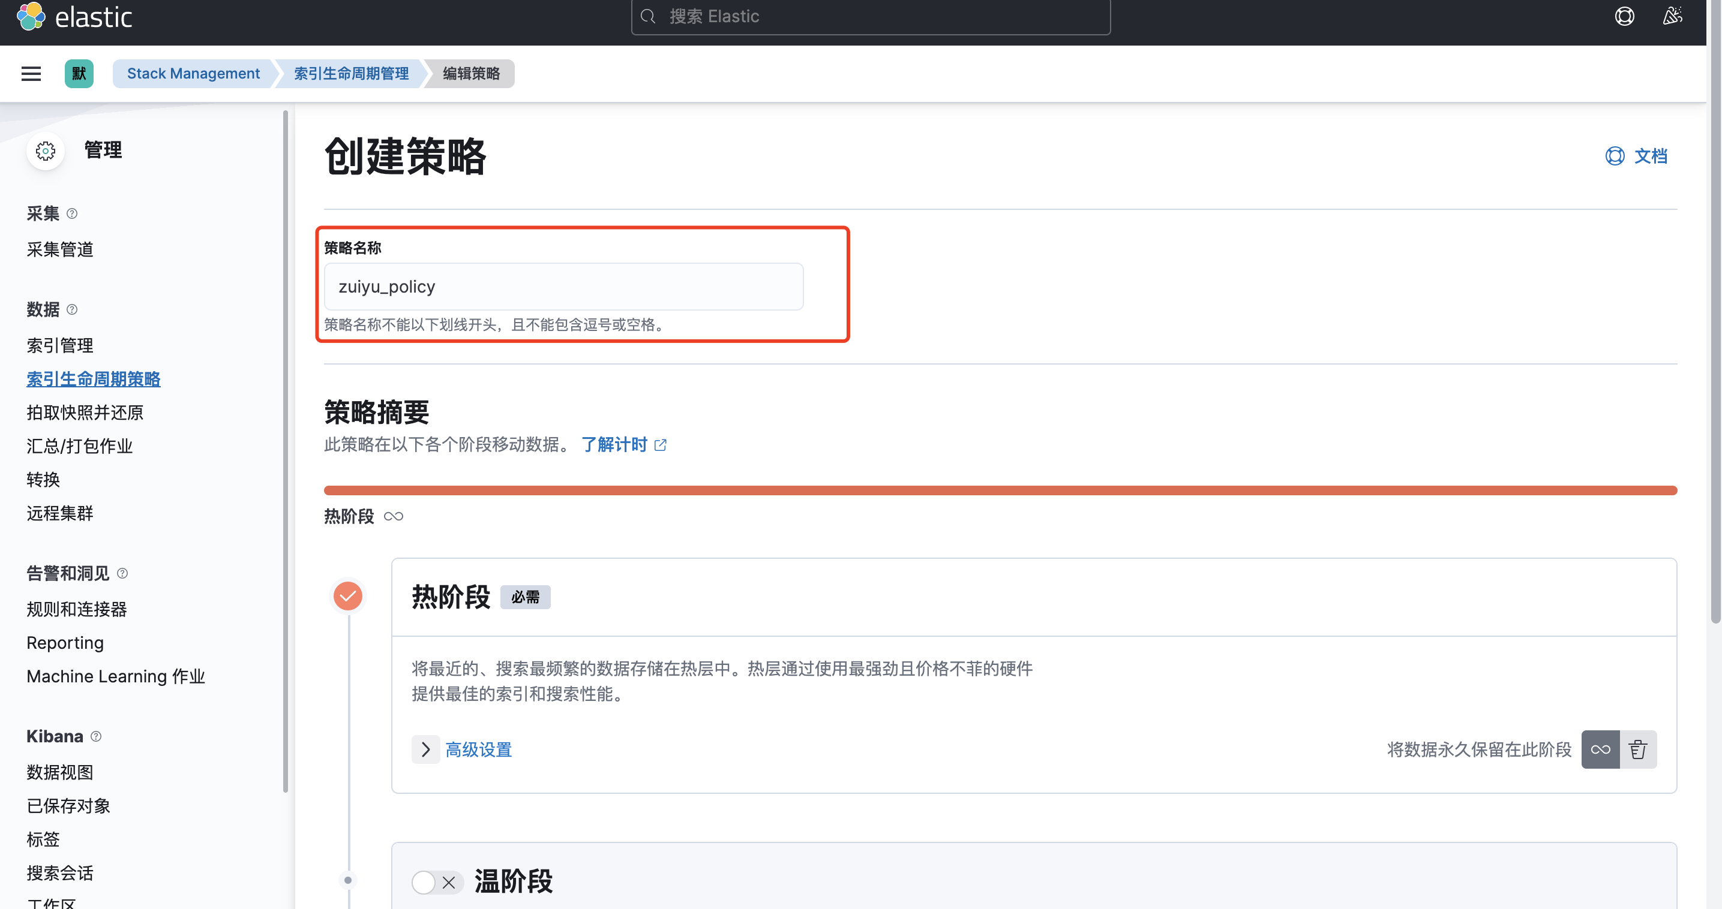Open 搜索会话 in sidebar
Screen dimensions: 1722x909
(60, 874)
